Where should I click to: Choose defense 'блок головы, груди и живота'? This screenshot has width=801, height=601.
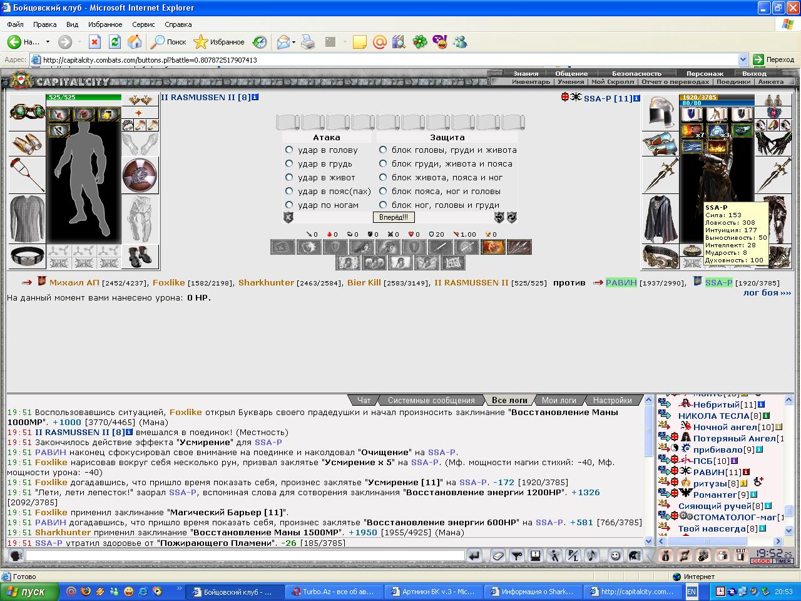(x=383, y=150)
